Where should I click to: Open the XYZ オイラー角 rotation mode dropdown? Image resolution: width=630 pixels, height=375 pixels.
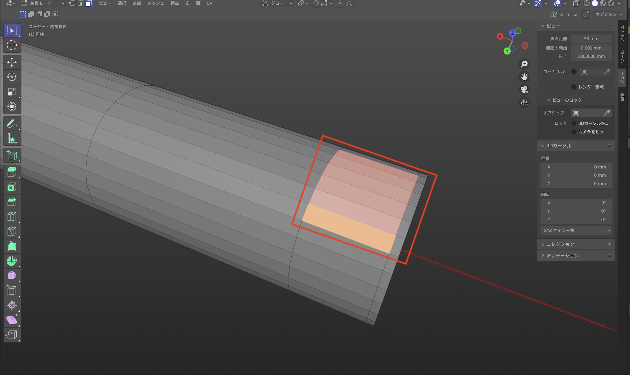[576, 230]
